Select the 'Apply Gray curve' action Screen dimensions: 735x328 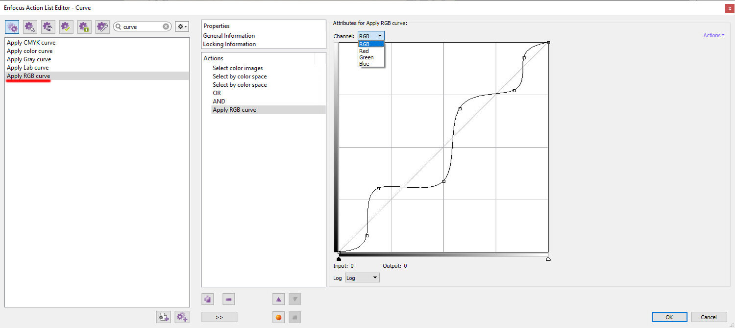pos(29,59)
